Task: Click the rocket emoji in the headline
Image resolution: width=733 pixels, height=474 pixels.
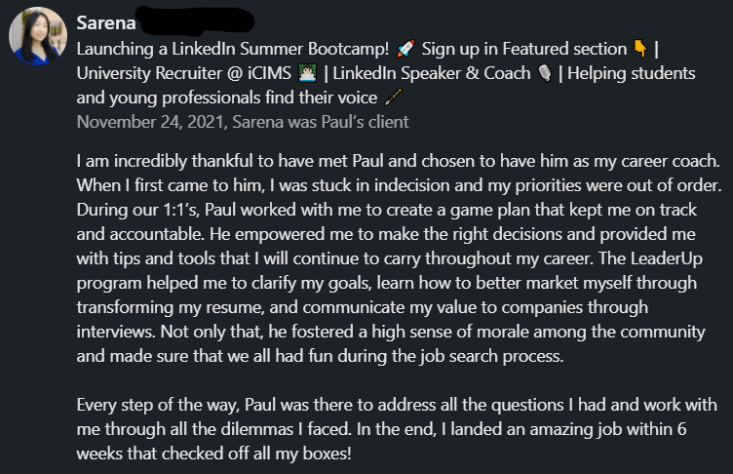Action: click(x=406, y=49)
